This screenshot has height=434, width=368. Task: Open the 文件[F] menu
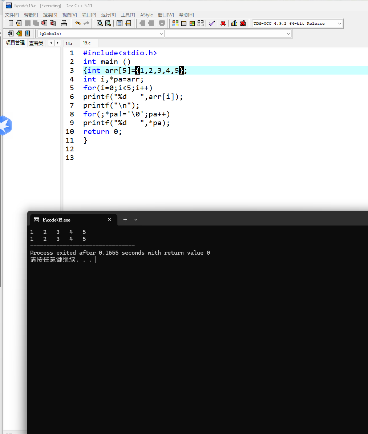pos(12,15)
